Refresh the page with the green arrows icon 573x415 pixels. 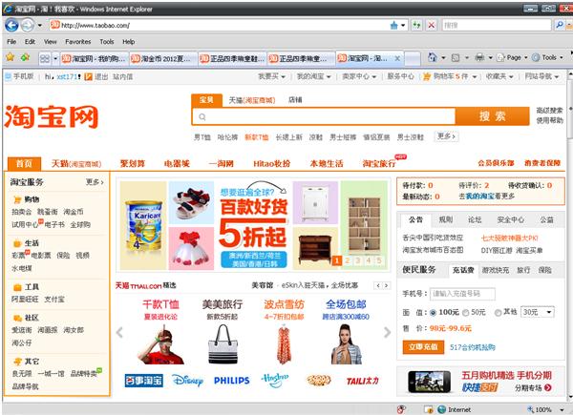[416, 25]
